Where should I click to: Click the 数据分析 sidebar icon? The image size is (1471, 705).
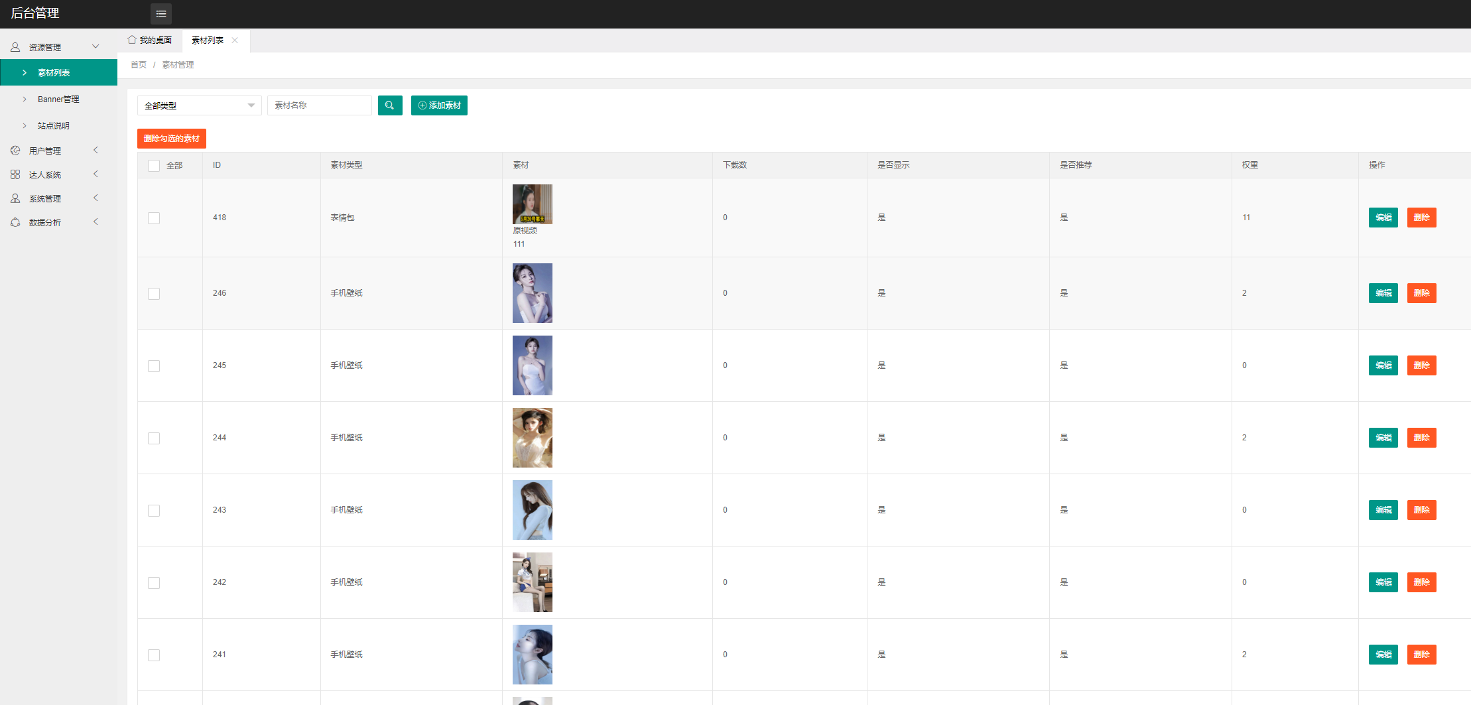point(15,222)
